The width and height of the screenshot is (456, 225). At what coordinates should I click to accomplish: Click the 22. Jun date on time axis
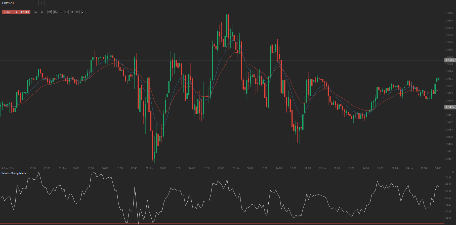pyautogui.click(x=236, y=168)
